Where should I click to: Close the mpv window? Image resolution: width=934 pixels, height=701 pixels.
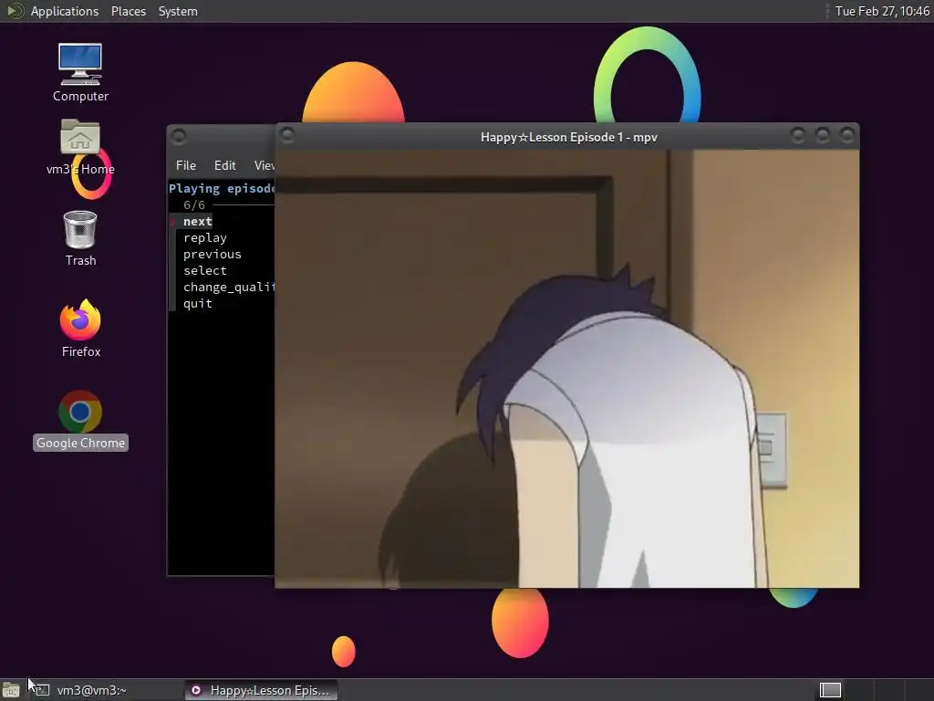pos(846,136)
